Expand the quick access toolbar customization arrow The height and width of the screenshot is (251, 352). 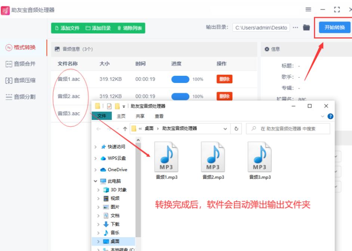pos(123,107)
